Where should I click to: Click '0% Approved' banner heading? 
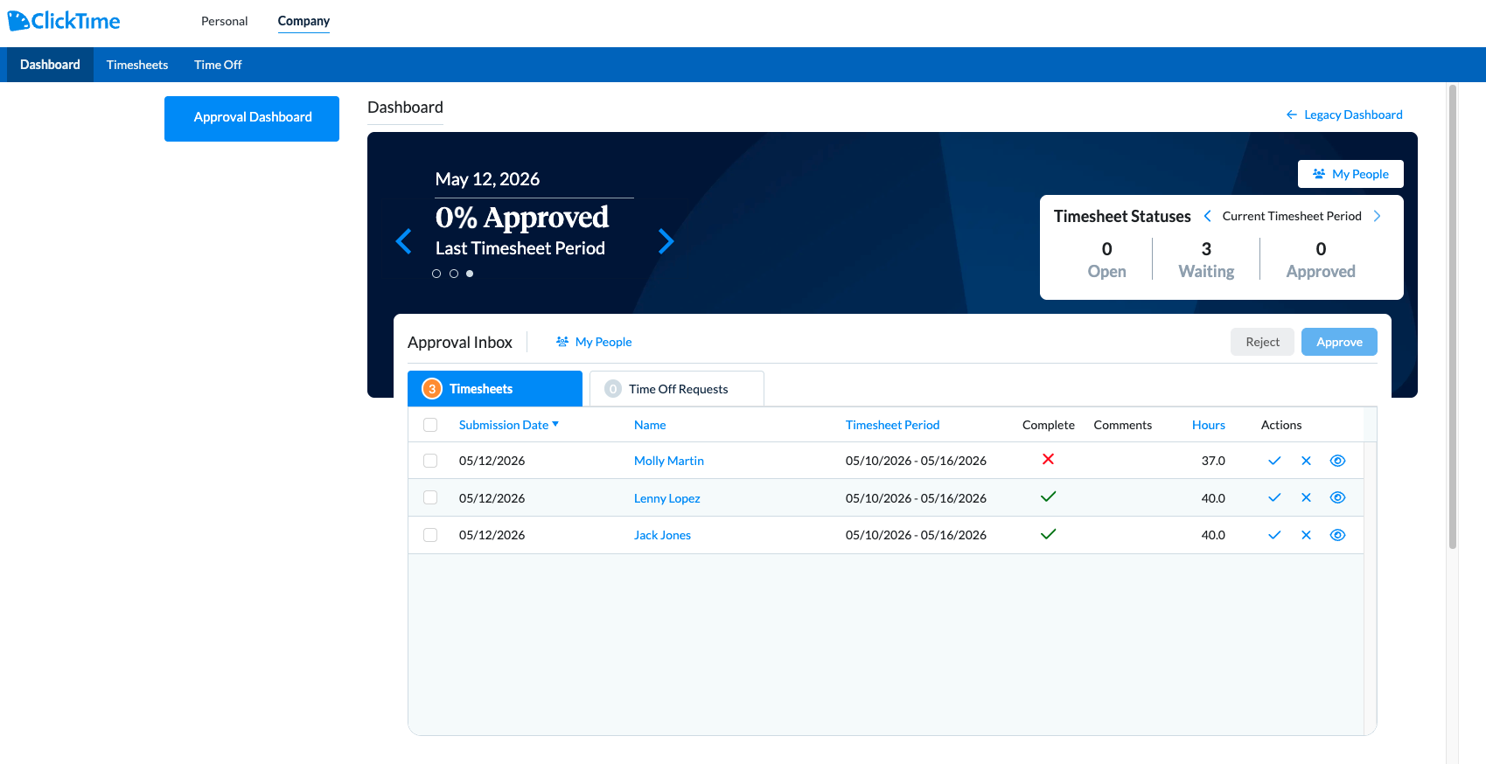click(522, 218)
